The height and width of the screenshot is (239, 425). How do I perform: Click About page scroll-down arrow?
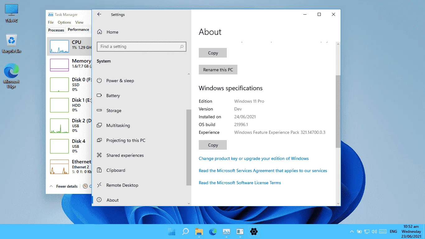(339, 204)
